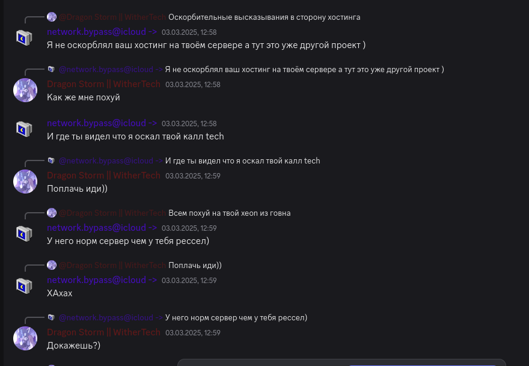The height and width of the screenshot is (366, 529).
Task: Click Dragon Storm || WitherTech username above "Докажешь?)"
Action: [103, 332]
